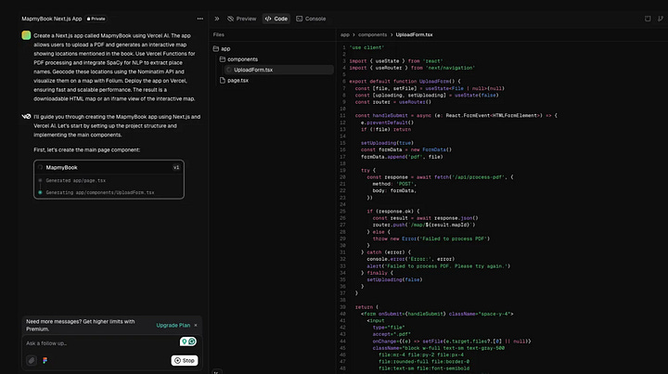
Task: Click the 'Failed to process PDF' throw line
Action: [431, 239]
